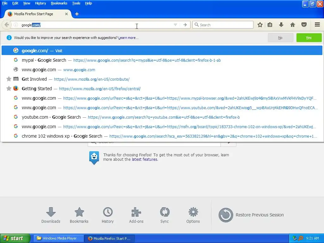Accept search suggestions with Yes button
The width and height of the screenshot is (324, 243).
coord(309,38)
